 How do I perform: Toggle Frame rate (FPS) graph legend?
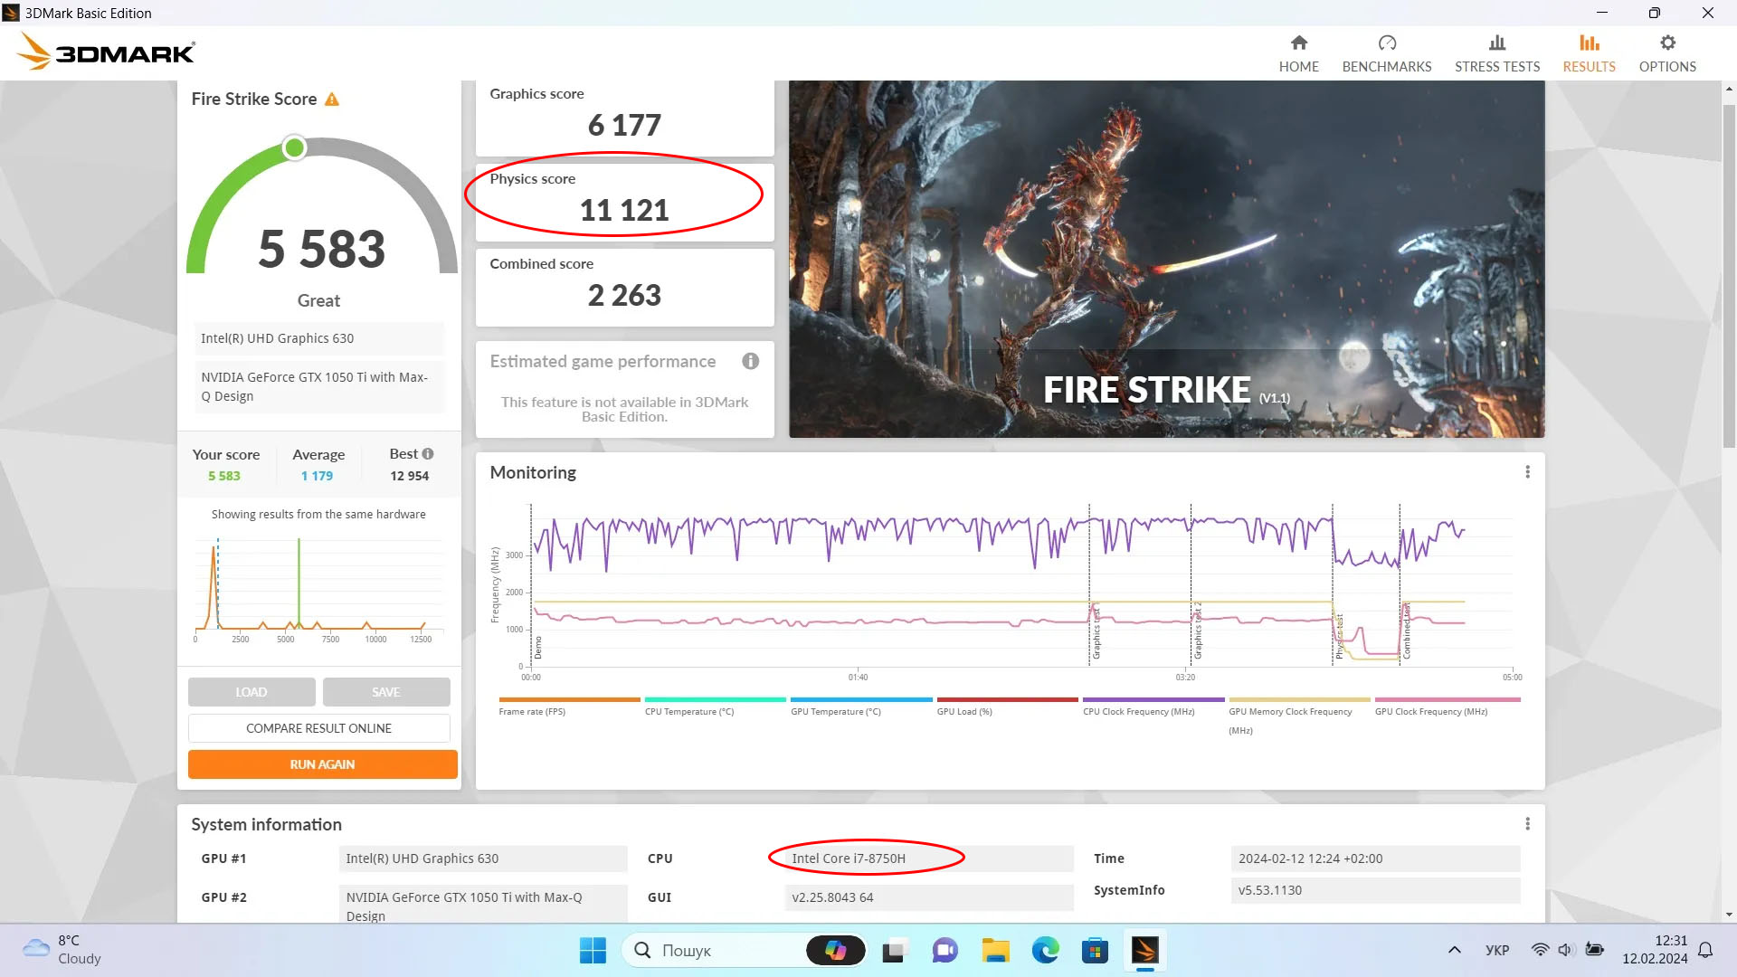(568, 707)
